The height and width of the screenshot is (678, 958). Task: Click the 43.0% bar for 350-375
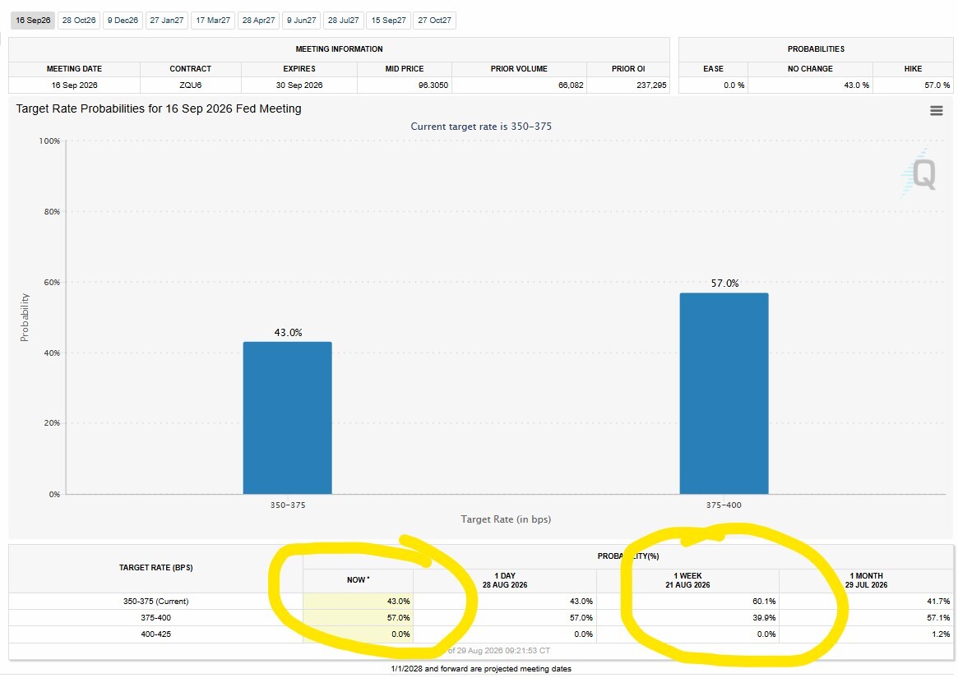287,417
